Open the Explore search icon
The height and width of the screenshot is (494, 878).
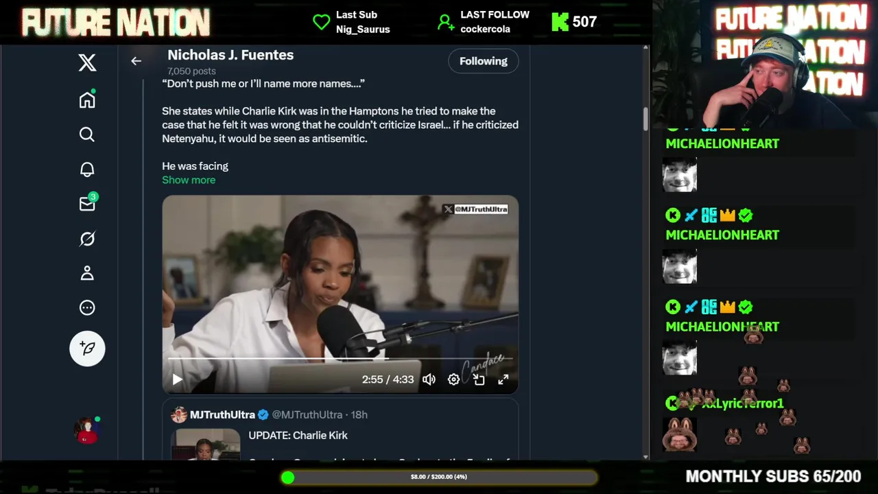tap(87, 134)
